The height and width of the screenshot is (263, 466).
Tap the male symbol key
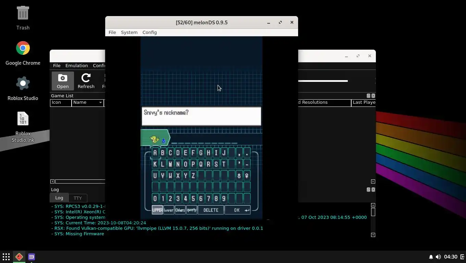(x=239, y=176)
